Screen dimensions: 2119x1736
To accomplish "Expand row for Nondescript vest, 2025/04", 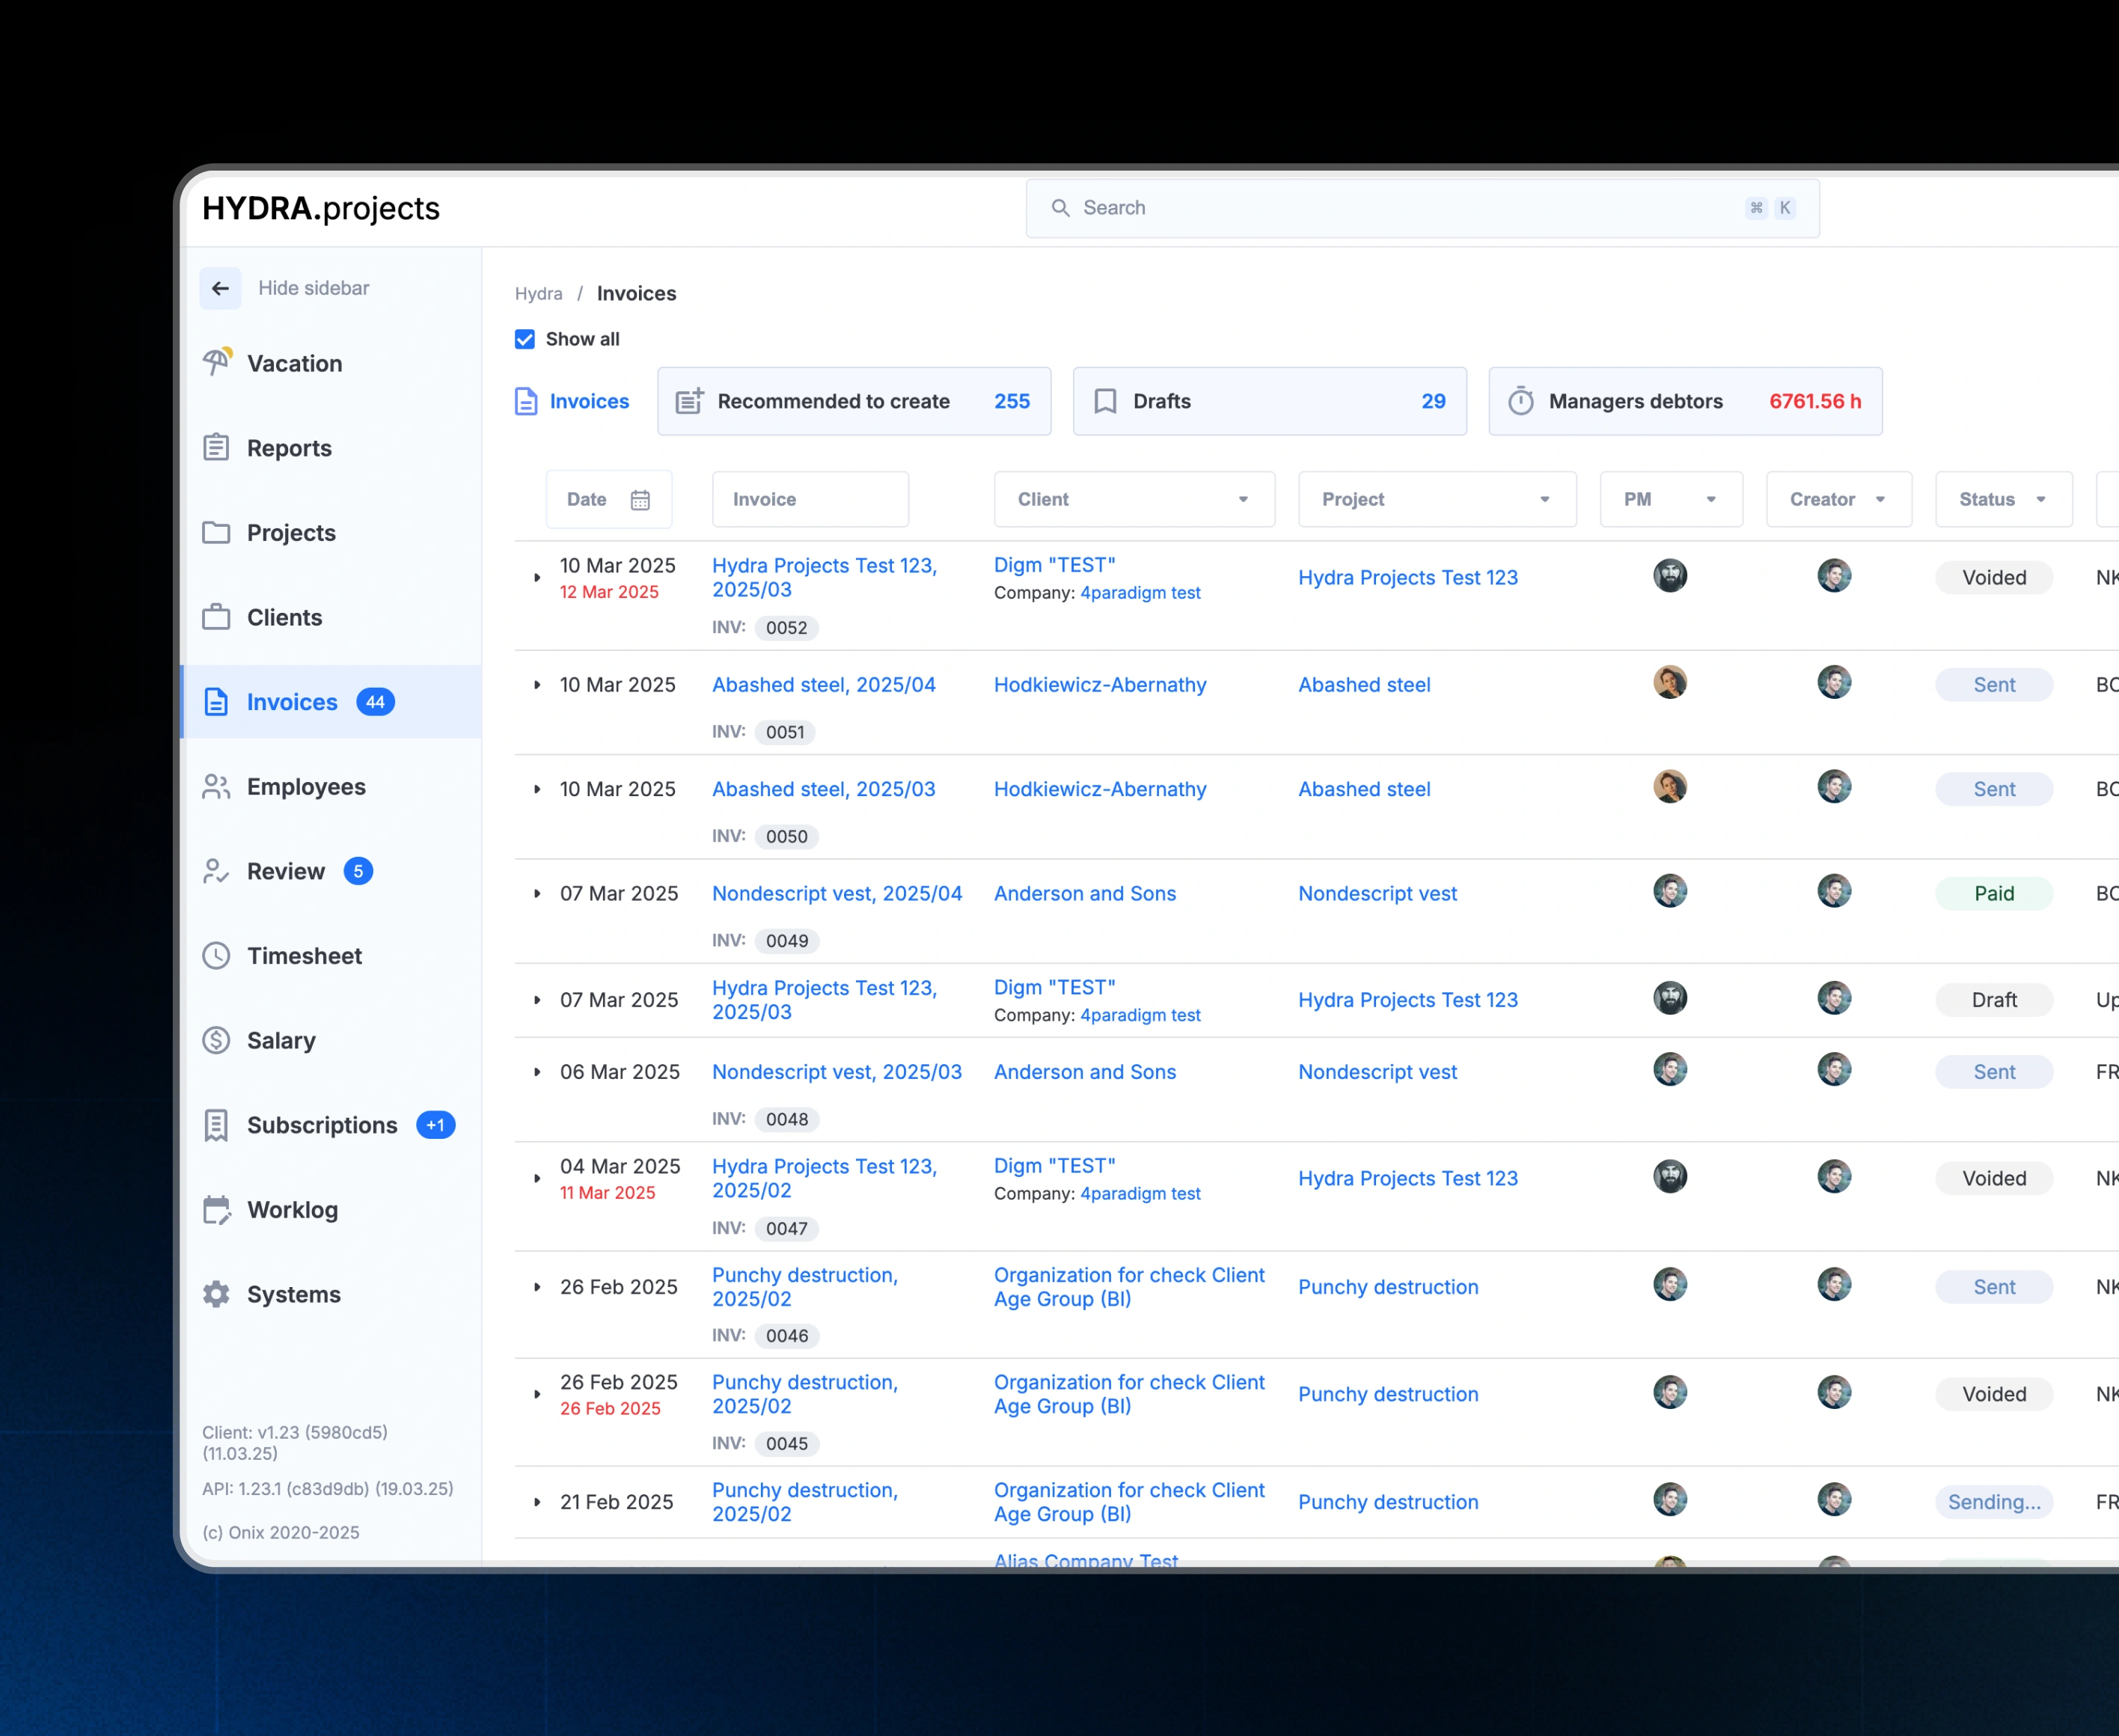I will [537, 894].
